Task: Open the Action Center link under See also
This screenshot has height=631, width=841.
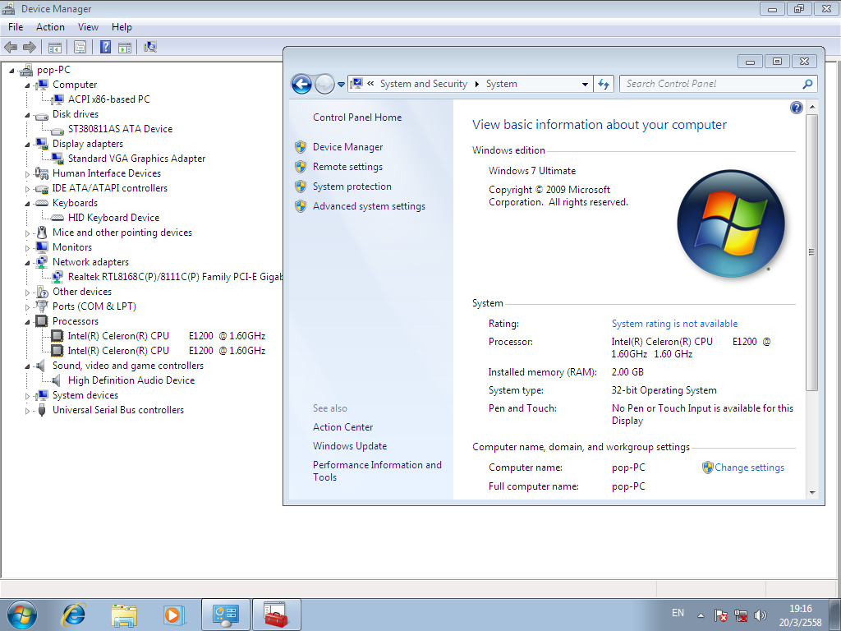Action: [x=342, y=427]
